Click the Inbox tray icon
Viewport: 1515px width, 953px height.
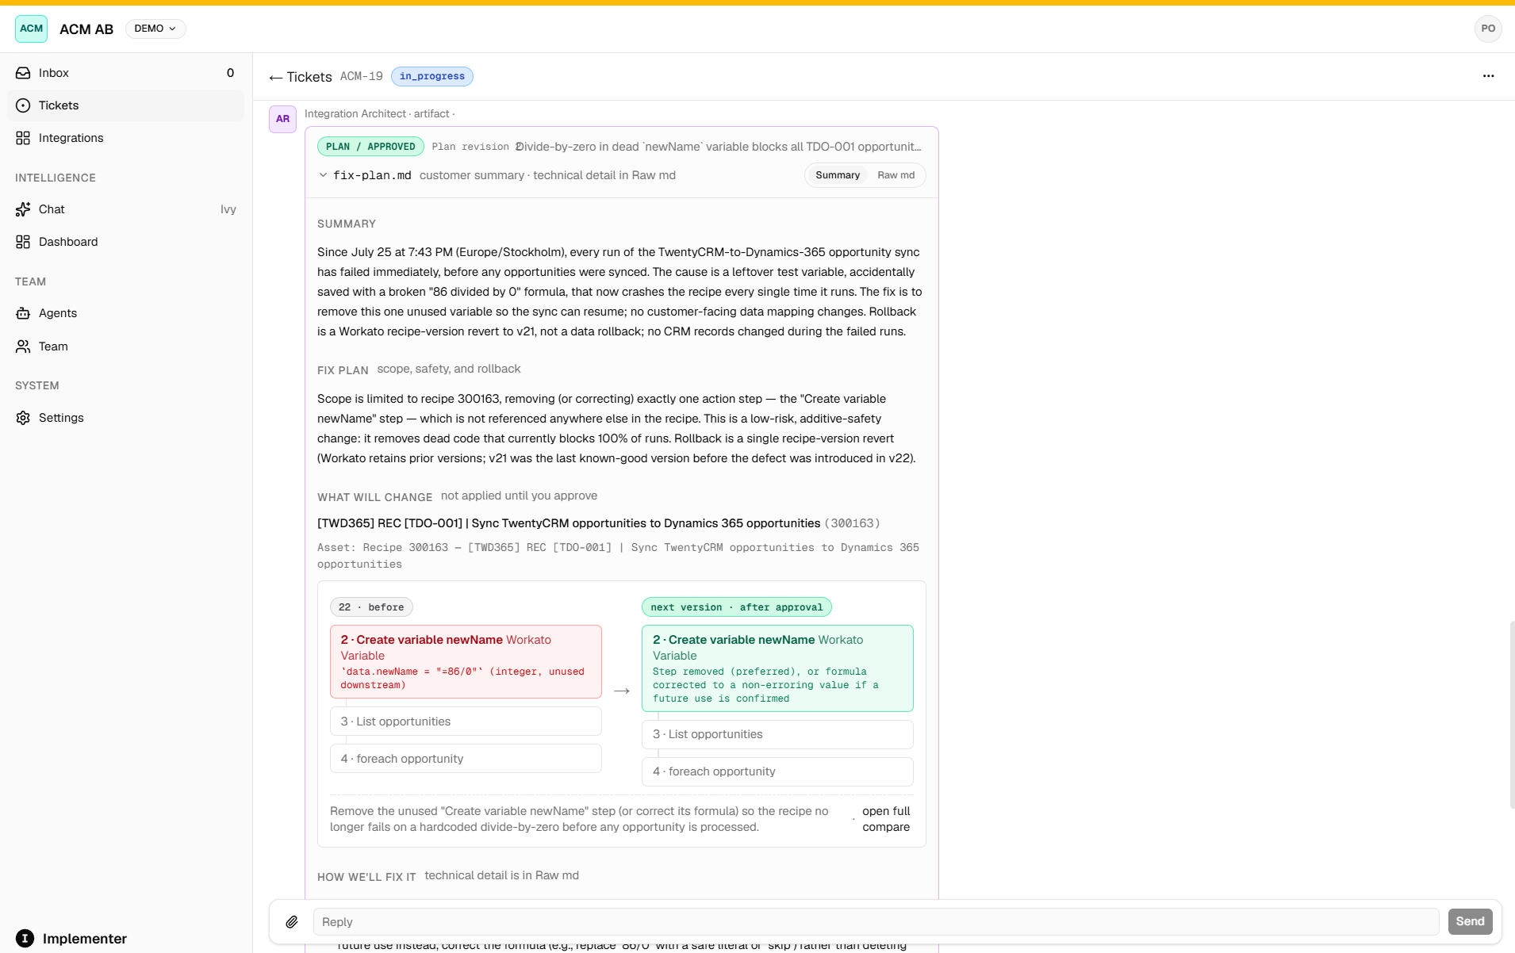coord(23,73)
